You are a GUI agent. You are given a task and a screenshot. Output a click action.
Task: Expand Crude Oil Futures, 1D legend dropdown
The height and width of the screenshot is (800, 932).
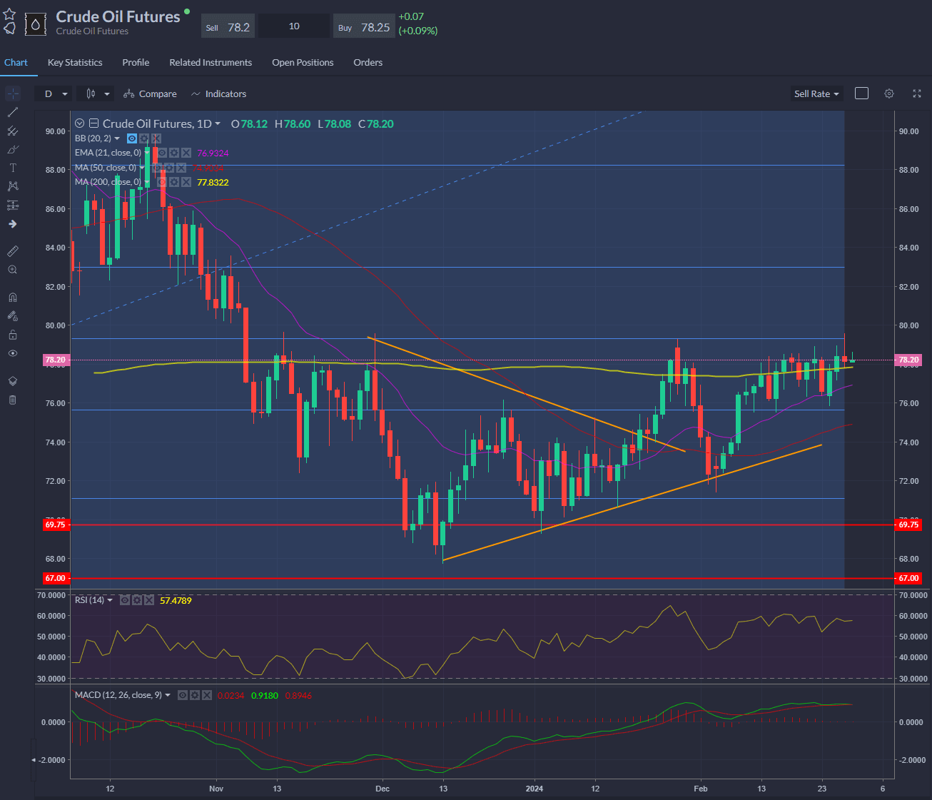(218, 124)
